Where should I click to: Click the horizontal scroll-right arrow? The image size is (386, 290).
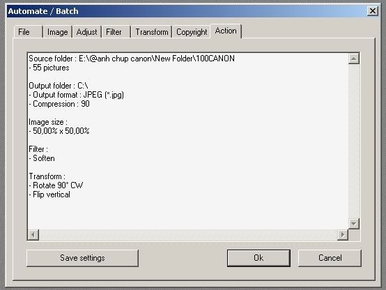point(342,234)
